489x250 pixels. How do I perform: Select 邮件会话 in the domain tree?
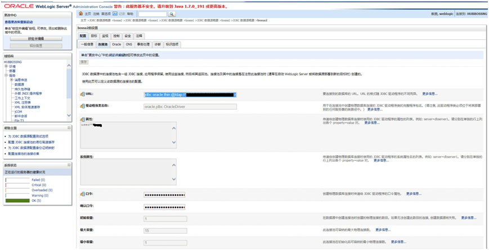click(x=21, y=116)
